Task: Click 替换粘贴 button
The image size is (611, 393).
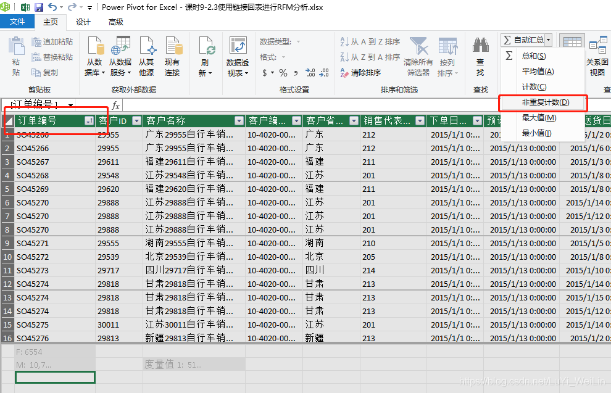Action: (x=52, y=57)
